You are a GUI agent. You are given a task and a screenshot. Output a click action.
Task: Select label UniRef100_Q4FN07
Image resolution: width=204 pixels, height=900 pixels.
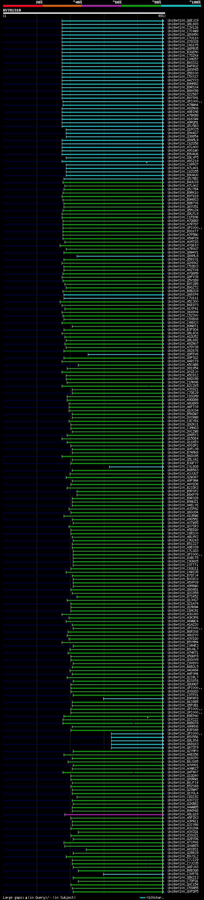(183, 772)
